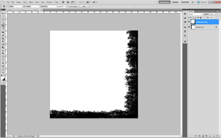221x138 pixels.
Task: Switch to the Design workspace
Action: pos(175,2)
